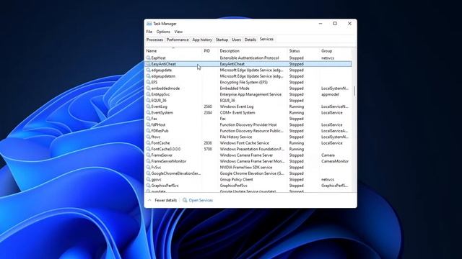
Task: Click the services list vertical scrollbar thumb
Action: pos(354,91)
